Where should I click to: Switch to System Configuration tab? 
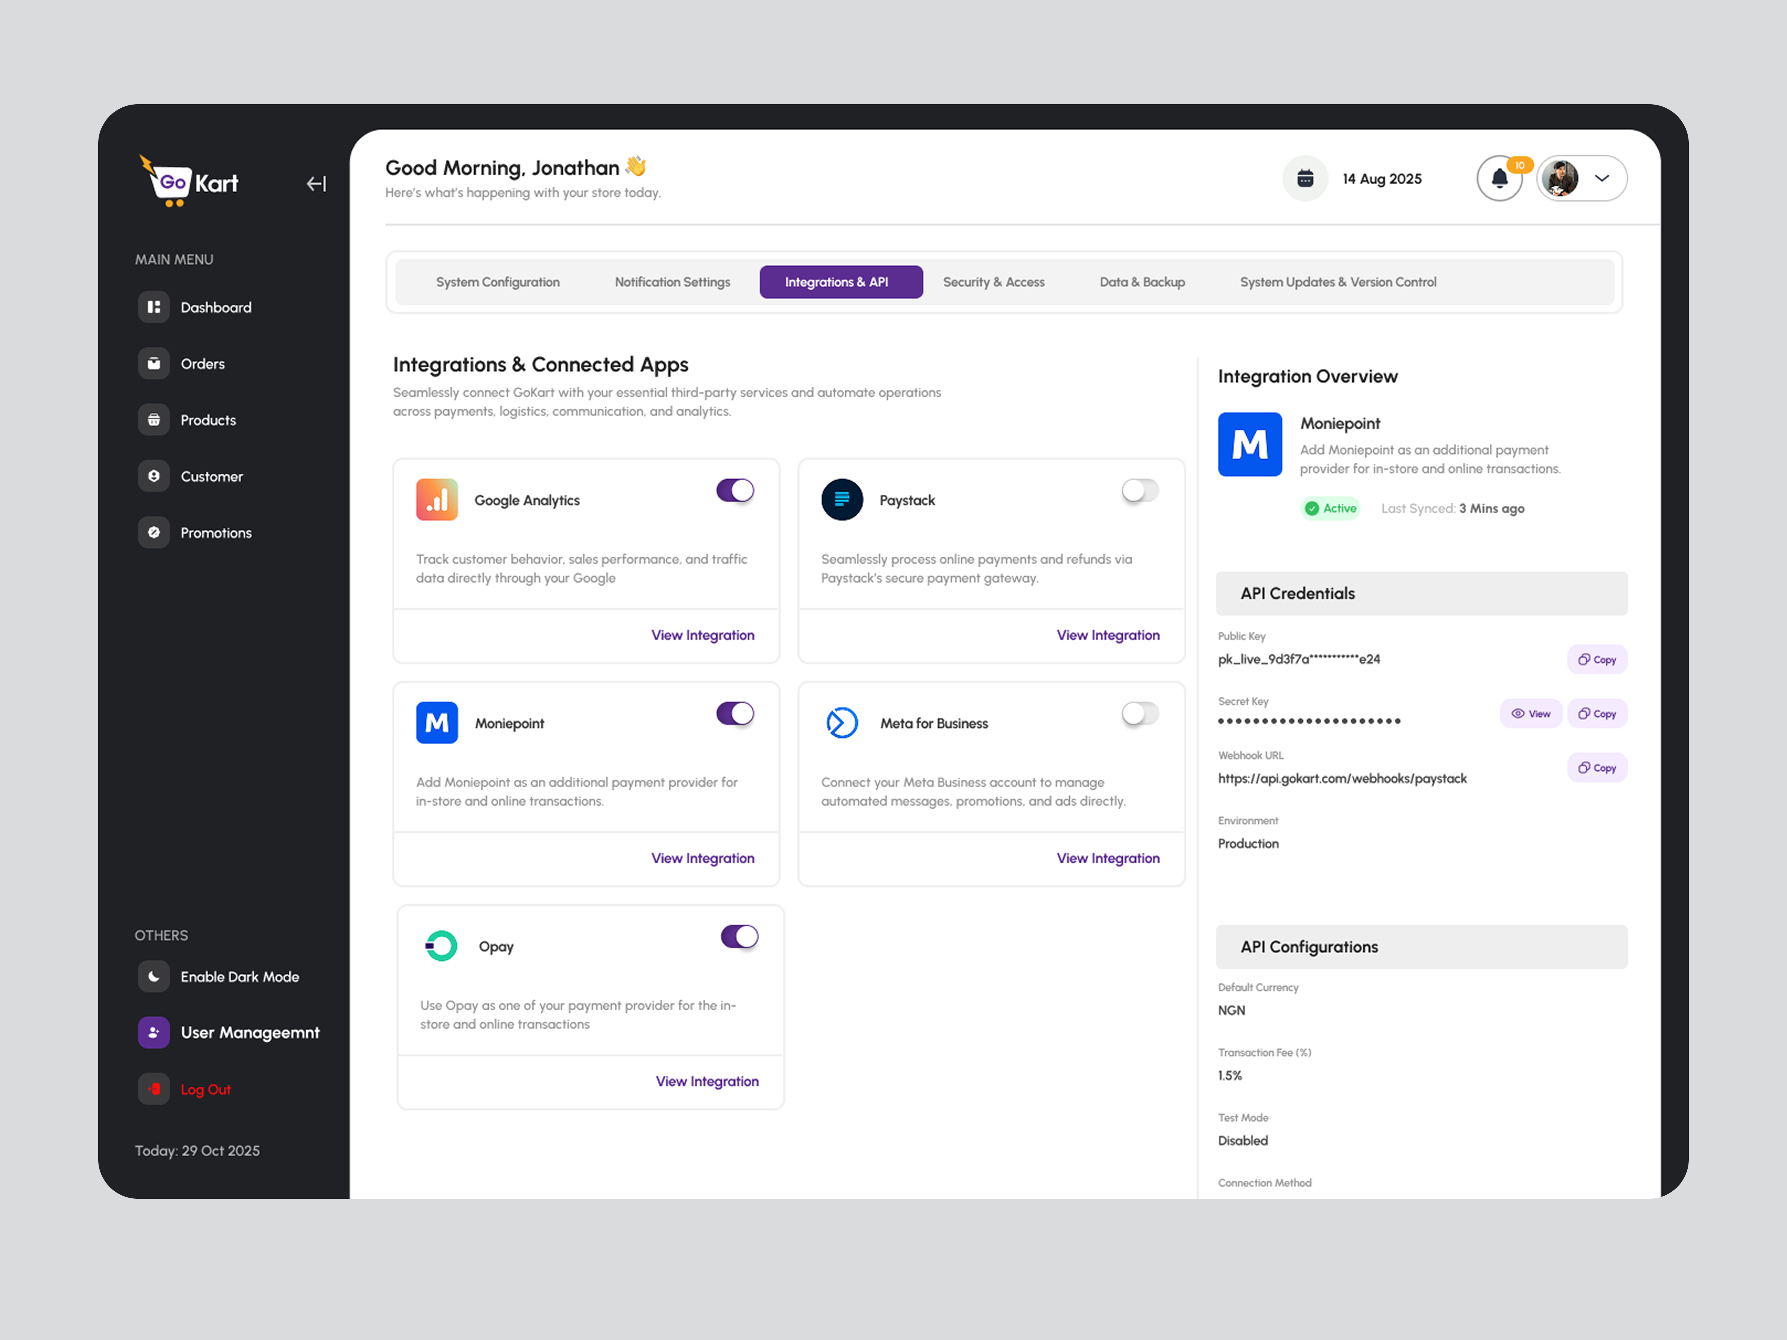click(497, 282)
